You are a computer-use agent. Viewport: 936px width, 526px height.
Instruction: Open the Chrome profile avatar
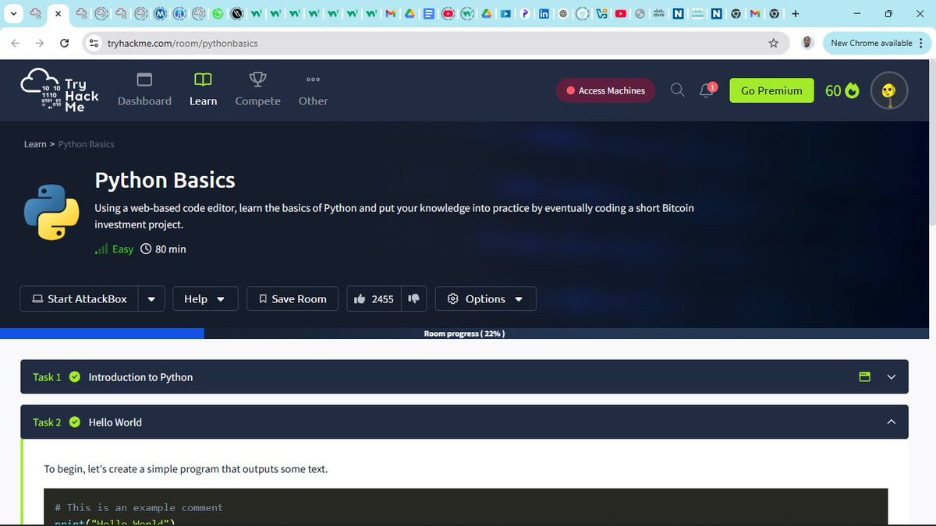[x=808, y=43]
